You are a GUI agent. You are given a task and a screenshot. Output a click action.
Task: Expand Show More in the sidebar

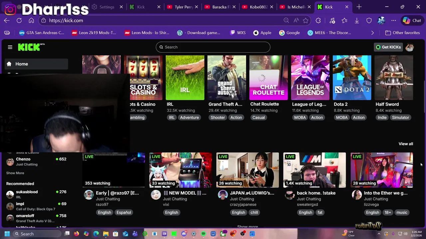(15, 173)
